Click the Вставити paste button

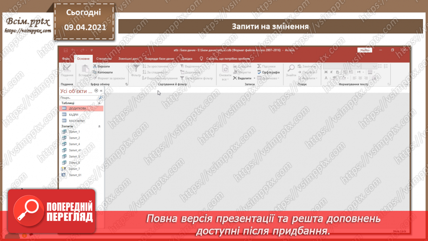coord(85,71)
